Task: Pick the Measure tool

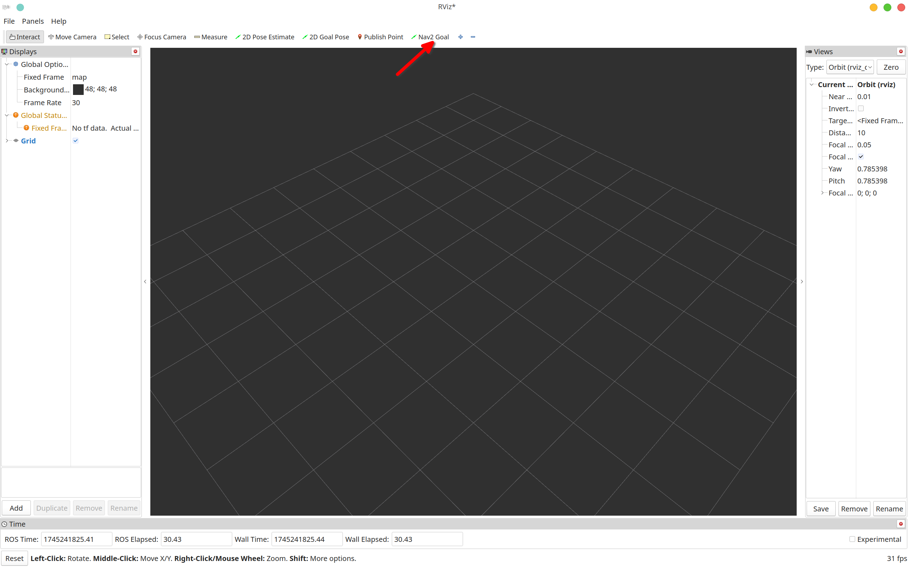Action: coord(211,37)
